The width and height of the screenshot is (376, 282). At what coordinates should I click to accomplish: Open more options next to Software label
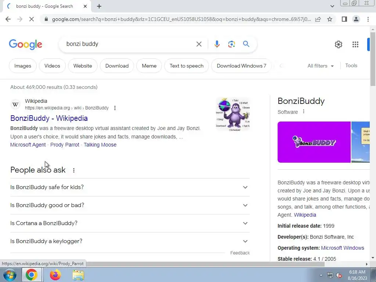304,112
